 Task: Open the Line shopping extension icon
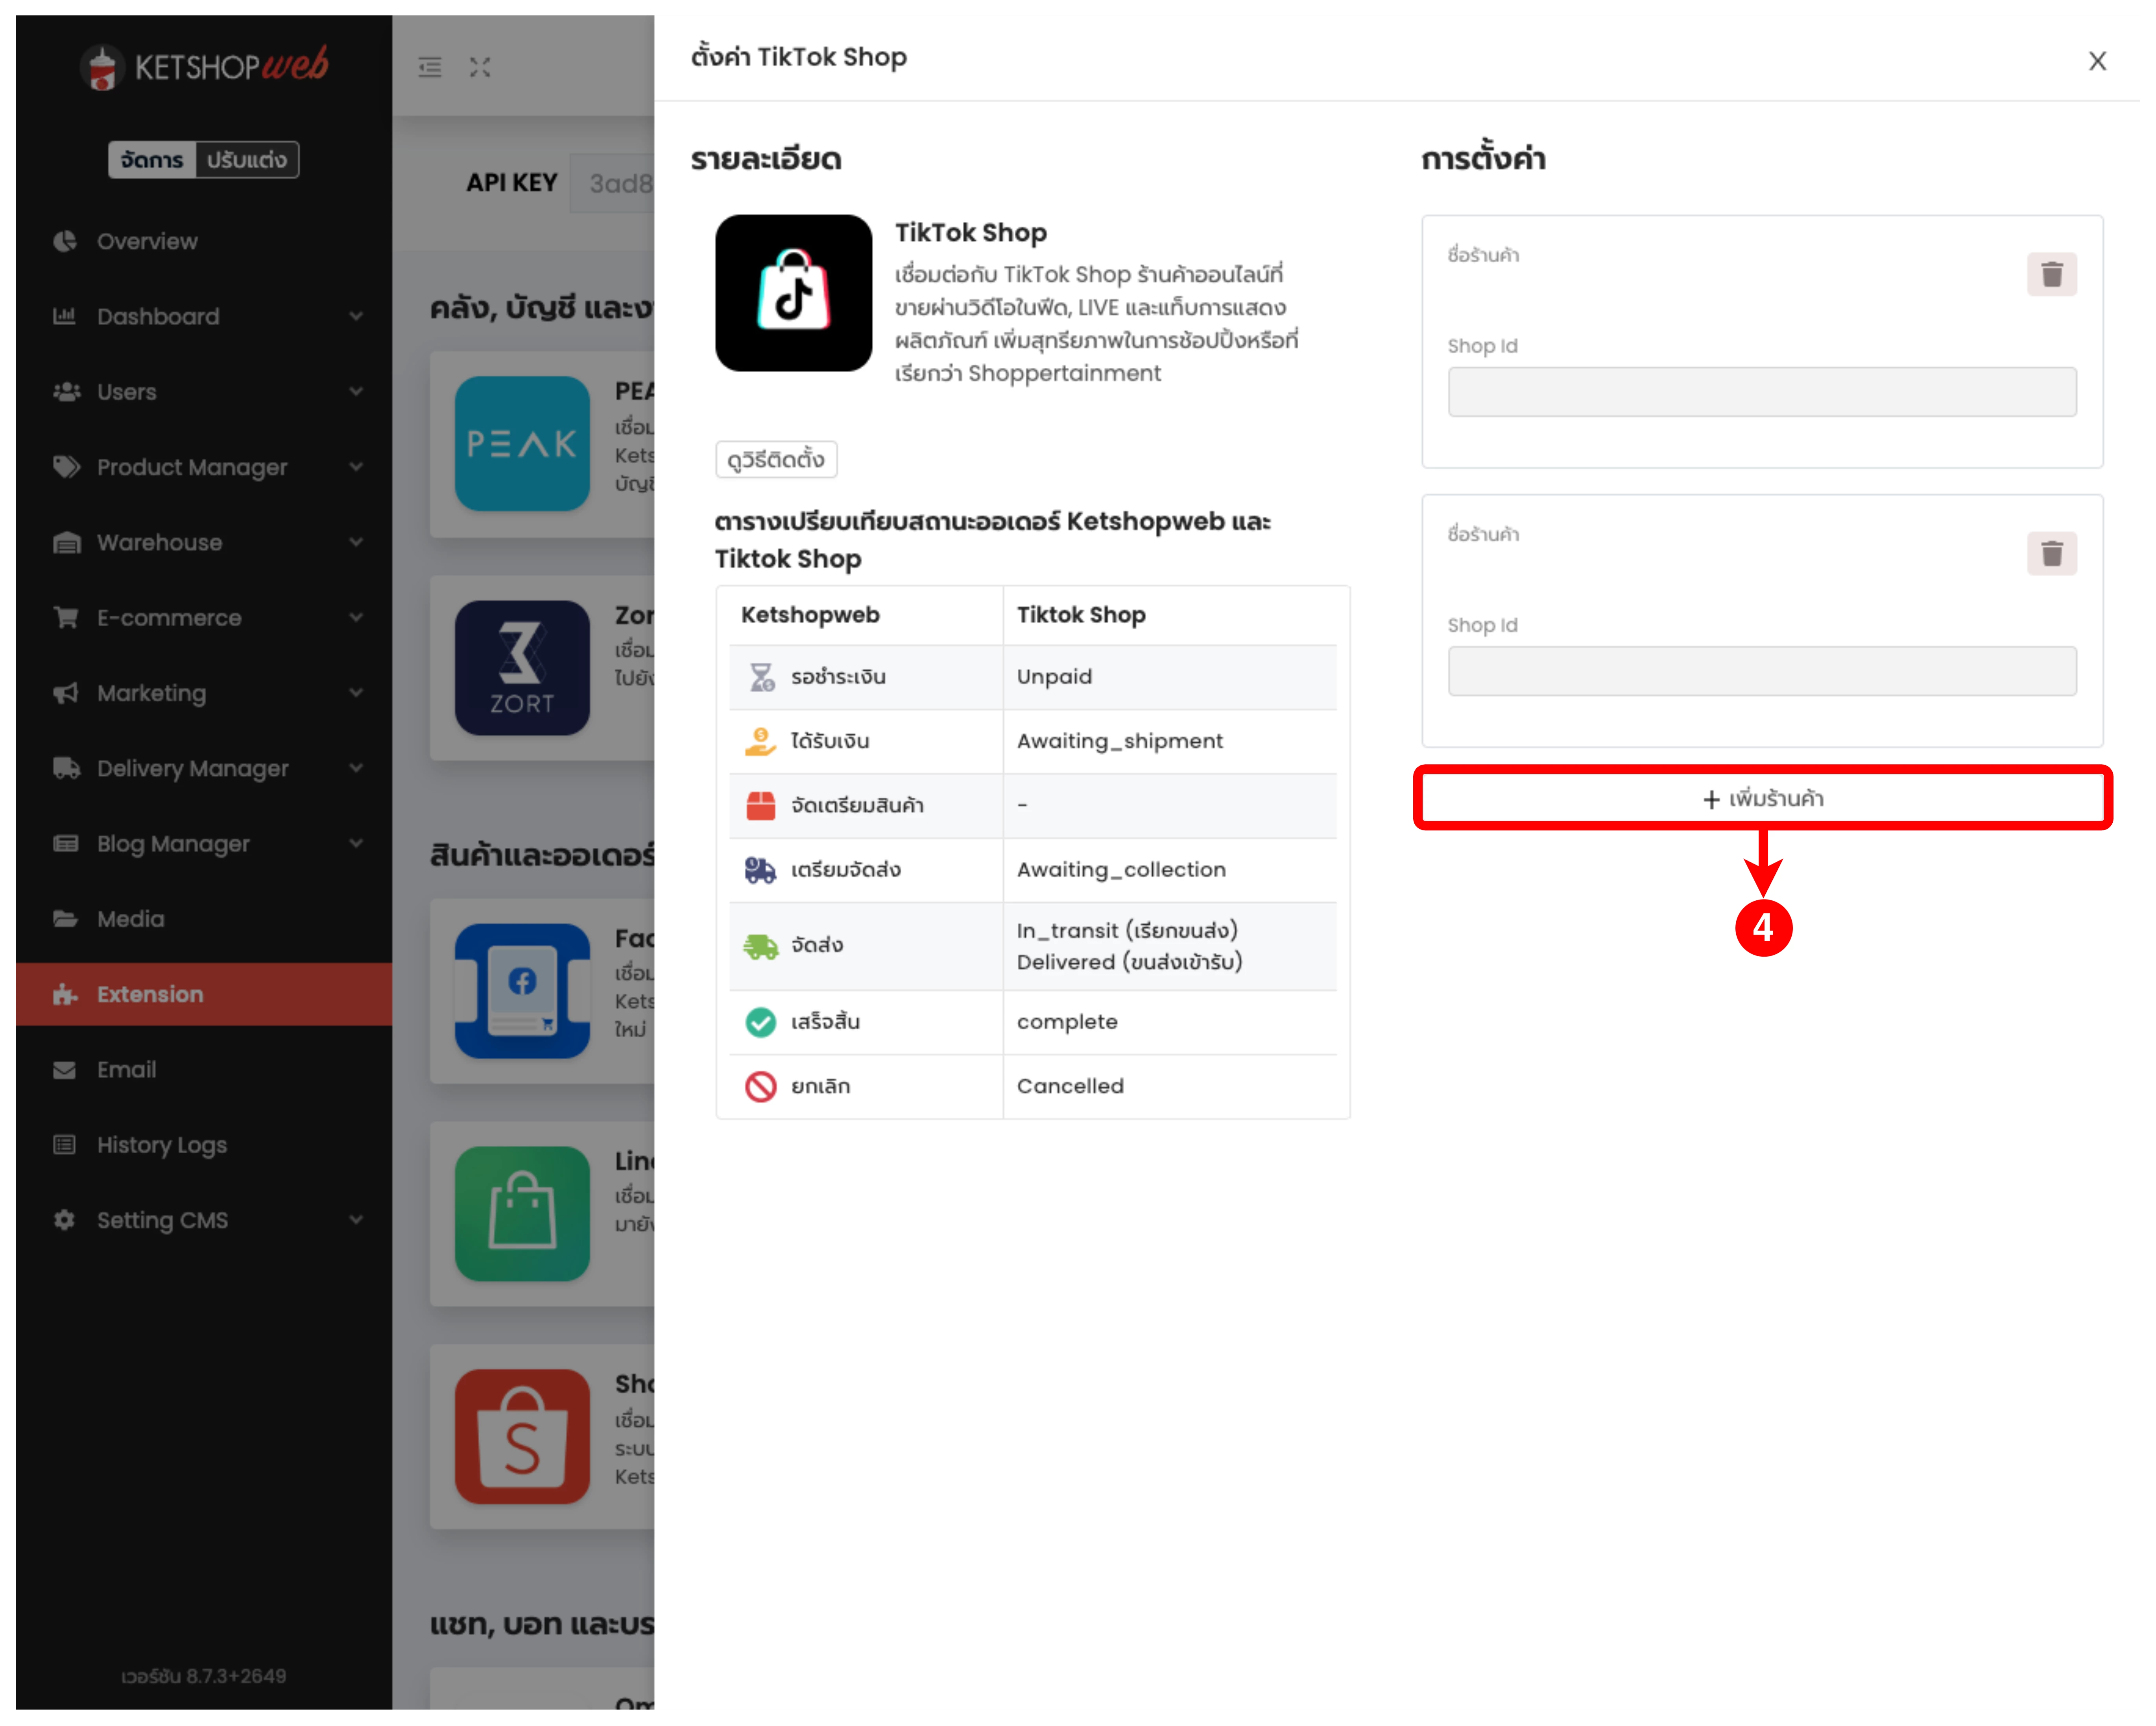[522, 1213]
